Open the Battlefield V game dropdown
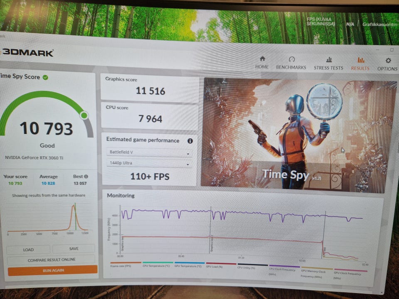 click(x=148, y=152)
